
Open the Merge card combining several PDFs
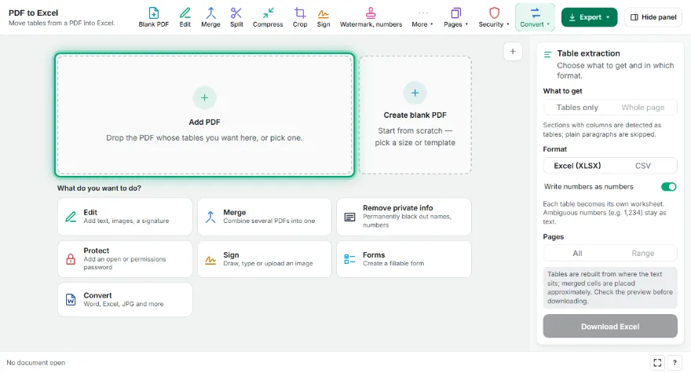pyautogui.click(x=265, y=217)
